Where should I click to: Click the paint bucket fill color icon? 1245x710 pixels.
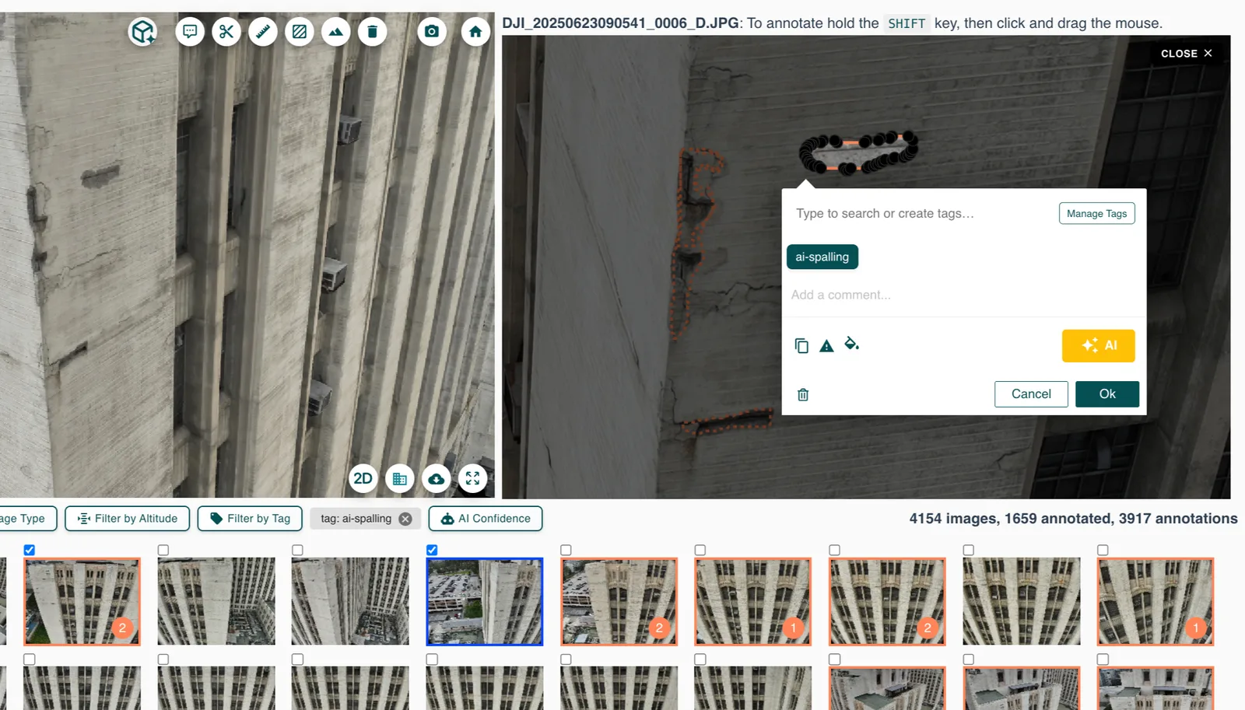851,344
